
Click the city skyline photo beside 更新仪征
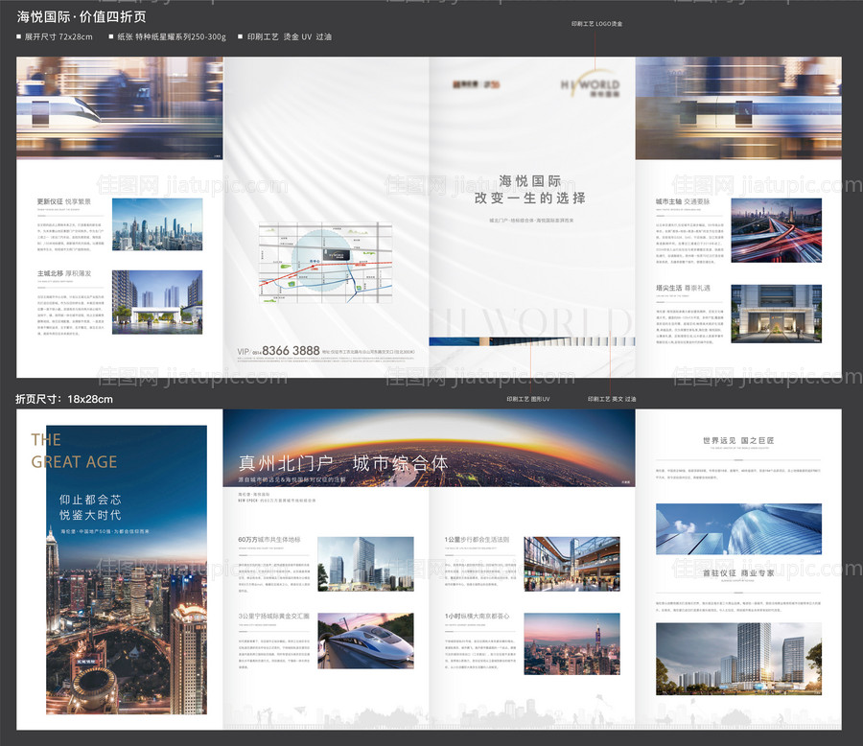click(x=157, y=224)
